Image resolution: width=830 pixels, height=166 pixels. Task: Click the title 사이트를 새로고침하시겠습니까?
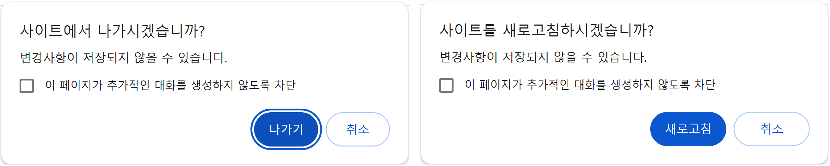coord(546,30)
